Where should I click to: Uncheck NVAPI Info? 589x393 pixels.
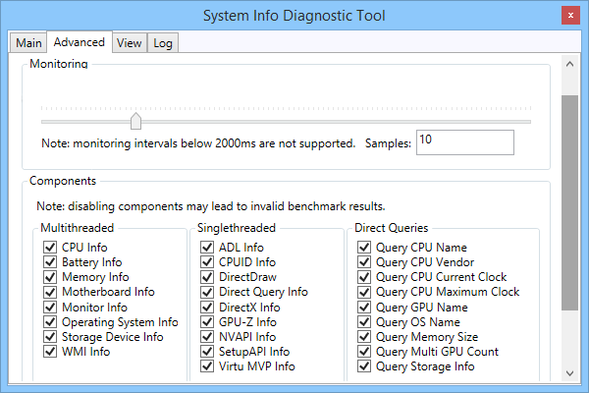click(x=207, y=337)
